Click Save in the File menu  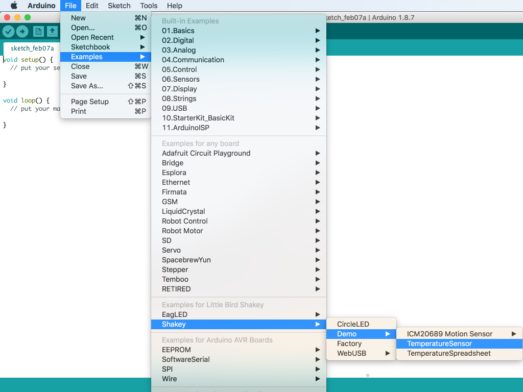tap(106, 76)
